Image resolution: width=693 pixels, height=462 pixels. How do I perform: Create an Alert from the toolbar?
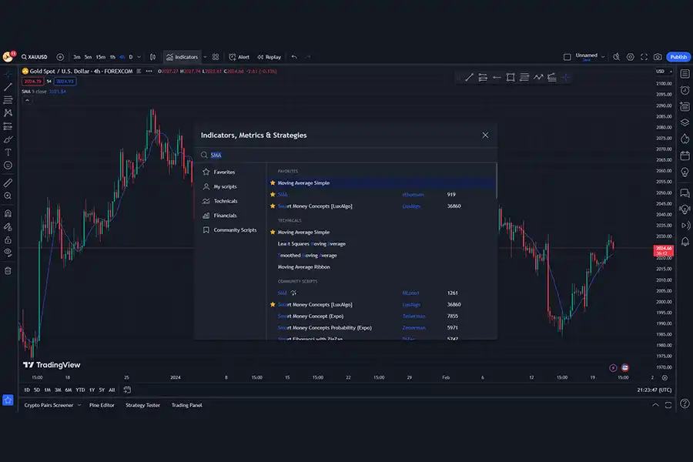[239, 57]
